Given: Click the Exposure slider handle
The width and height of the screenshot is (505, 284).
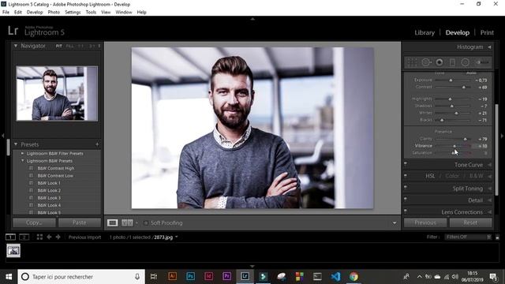Looking at the screenshot, I should (x=451, y=80).
